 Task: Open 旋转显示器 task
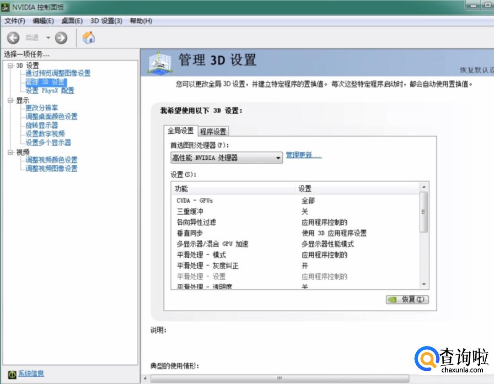(x=42, y=125)
